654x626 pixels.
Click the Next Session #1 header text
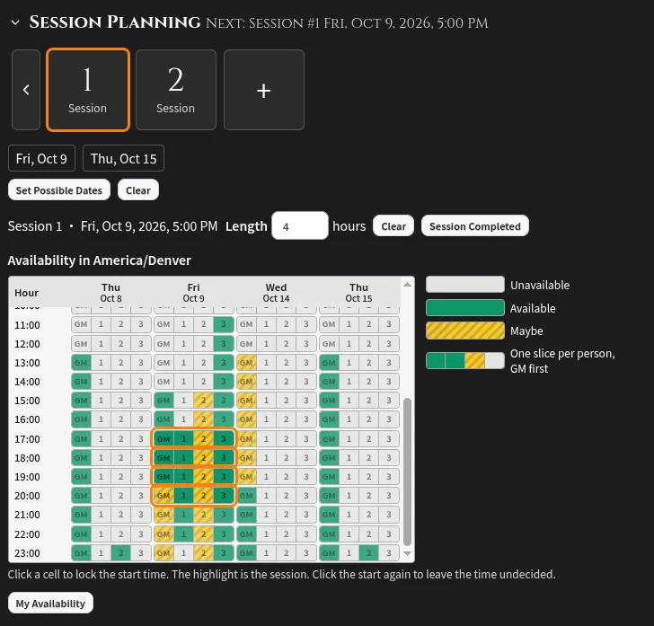click(x=347, y=23)
